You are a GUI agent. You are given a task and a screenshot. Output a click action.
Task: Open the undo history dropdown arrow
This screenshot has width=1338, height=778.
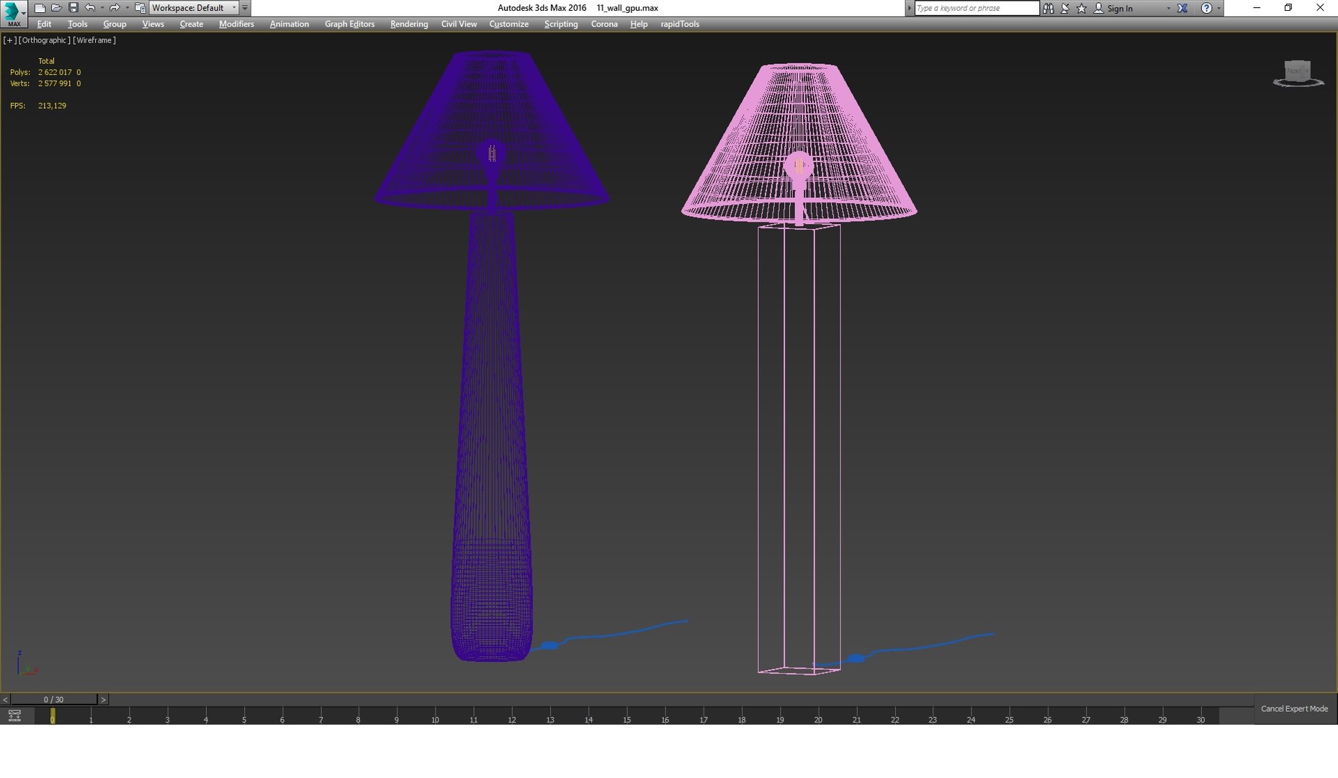[x=102, y=8]
